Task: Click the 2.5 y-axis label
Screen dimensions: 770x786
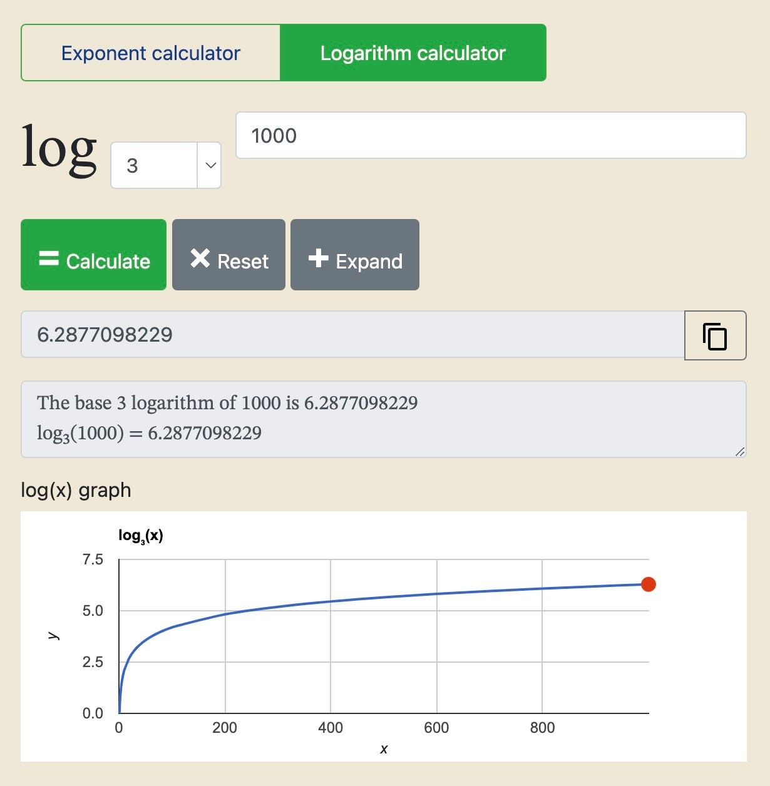Action: click(93, 662)
